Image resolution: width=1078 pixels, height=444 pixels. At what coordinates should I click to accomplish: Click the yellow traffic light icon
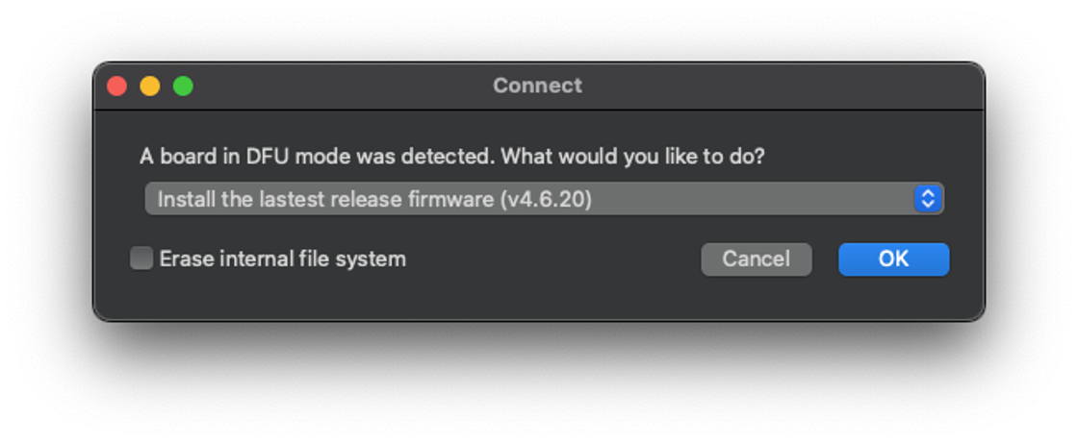coord(150,86)
